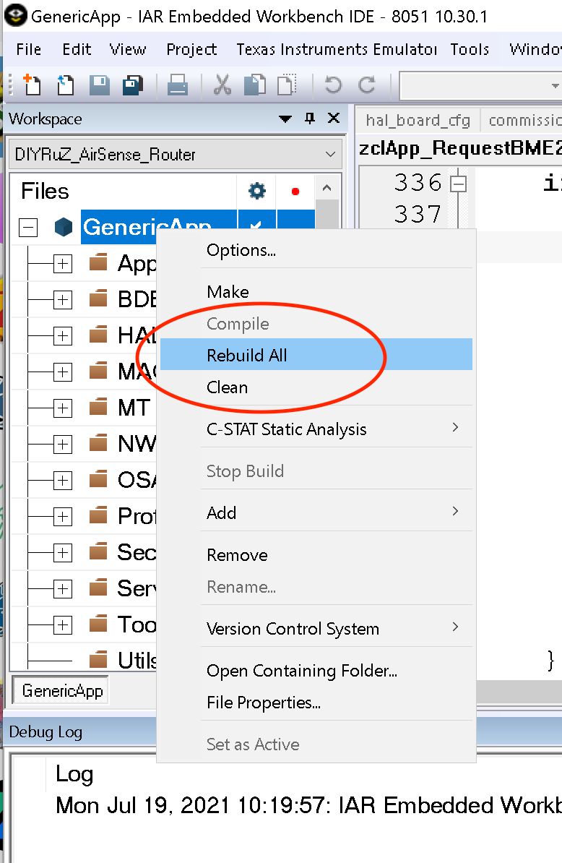This screenshot has height=863, width=562.
Task: Expand the BDB folder
Action: pos(63,300)
